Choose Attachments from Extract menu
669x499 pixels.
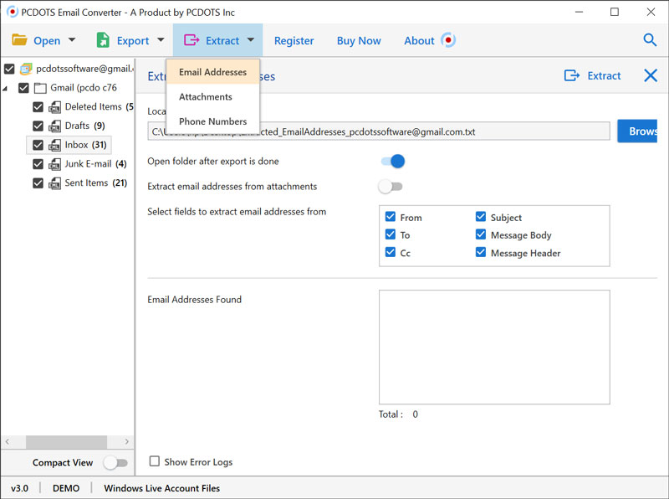point(212,96)
